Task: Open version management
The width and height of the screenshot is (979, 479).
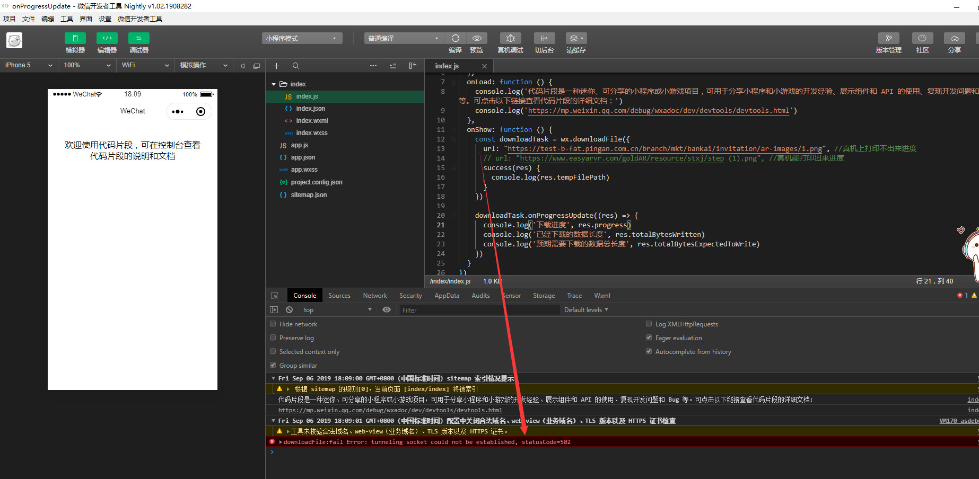Action: click(889, 38)
